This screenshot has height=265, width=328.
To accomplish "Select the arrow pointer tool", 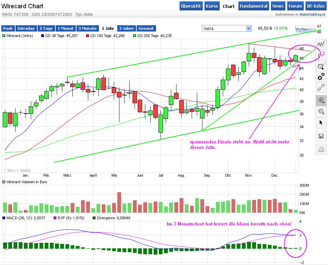I will coord(321,123).
